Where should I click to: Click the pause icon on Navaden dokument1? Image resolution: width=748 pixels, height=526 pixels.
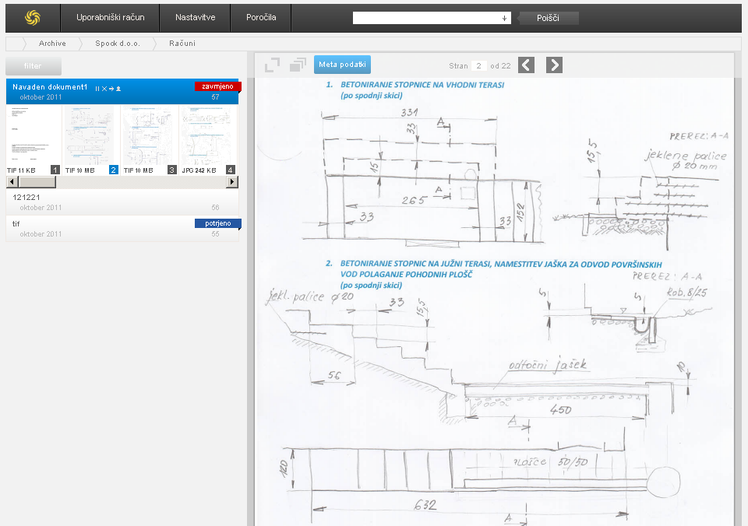(x=97, y=89)
